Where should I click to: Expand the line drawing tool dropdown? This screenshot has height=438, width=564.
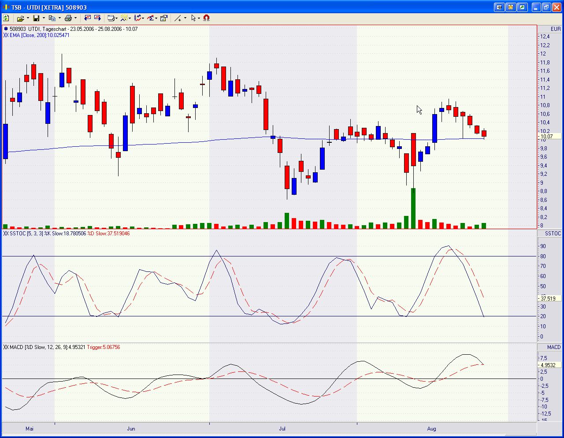(x=185, y=18)
